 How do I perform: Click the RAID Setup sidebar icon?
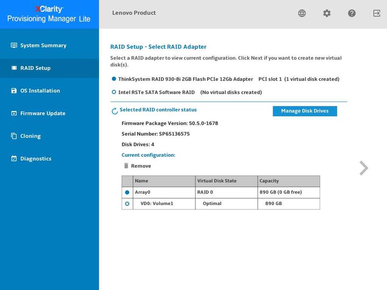click(x=14, y=68)
